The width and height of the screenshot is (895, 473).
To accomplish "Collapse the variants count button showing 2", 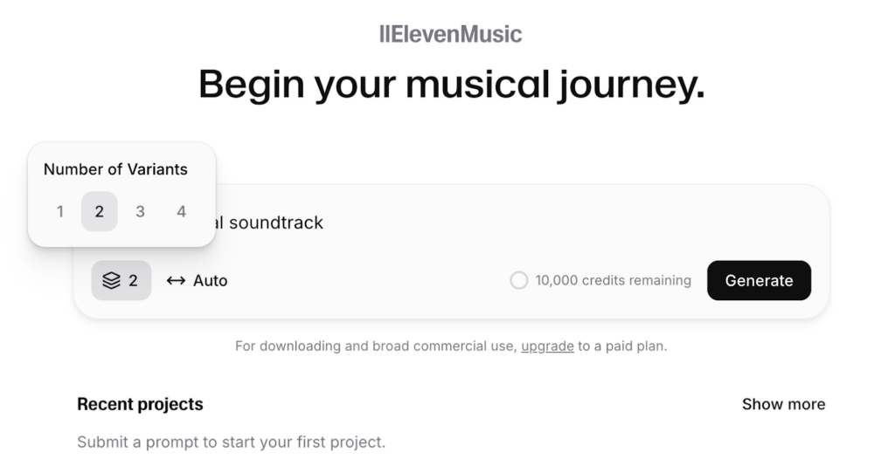I will point(121,280).
